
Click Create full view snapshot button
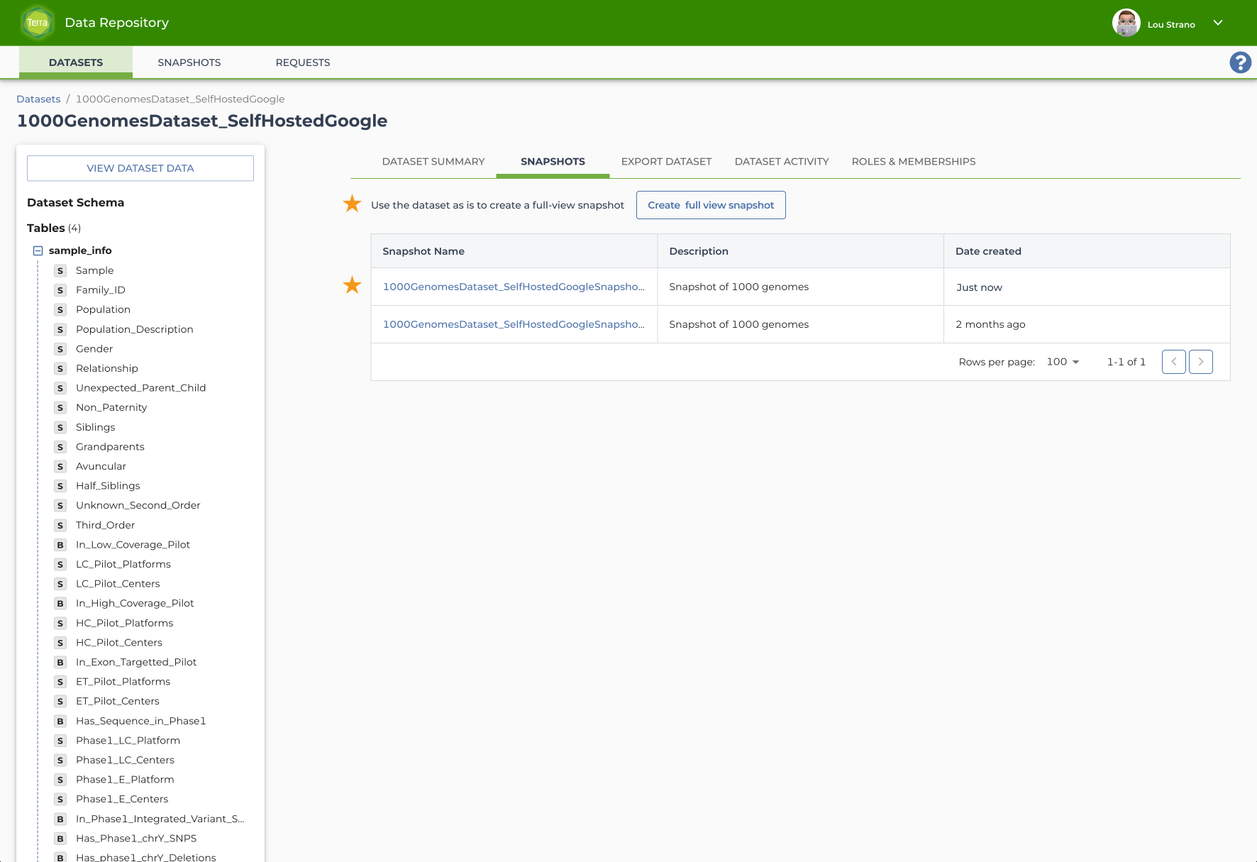click(x=711, y=205)
